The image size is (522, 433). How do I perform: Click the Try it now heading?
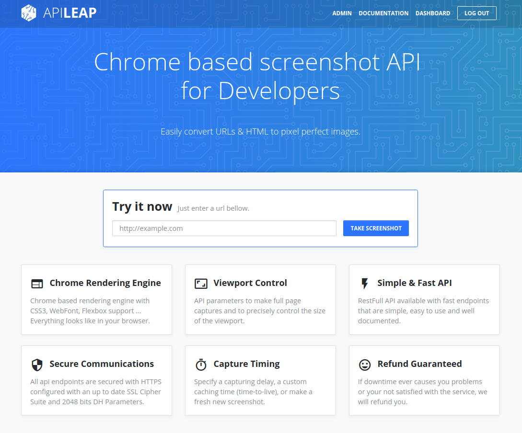142,206
